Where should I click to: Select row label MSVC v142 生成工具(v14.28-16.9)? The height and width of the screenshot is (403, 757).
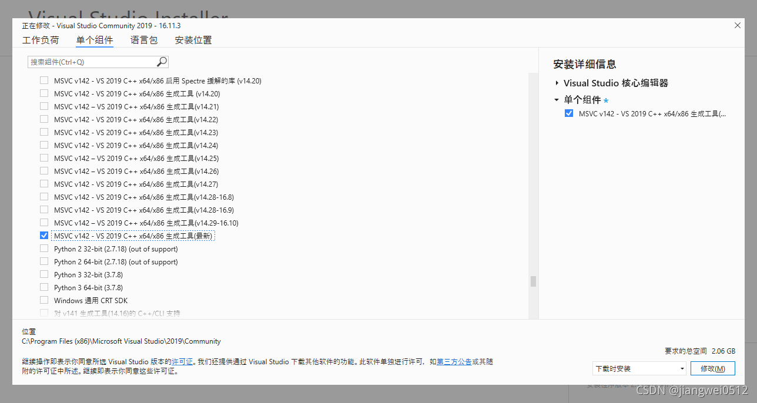(144, 210)
